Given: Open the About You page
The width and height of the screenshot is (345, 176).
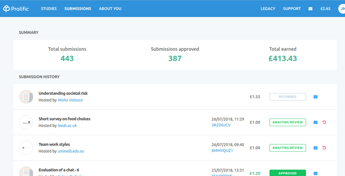Looking at the screenshot, I should click(x=110, y=9).
